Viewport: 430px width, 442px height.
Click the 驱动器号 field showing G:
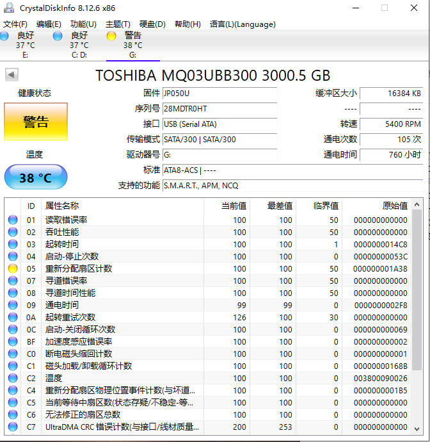(219, 155)
